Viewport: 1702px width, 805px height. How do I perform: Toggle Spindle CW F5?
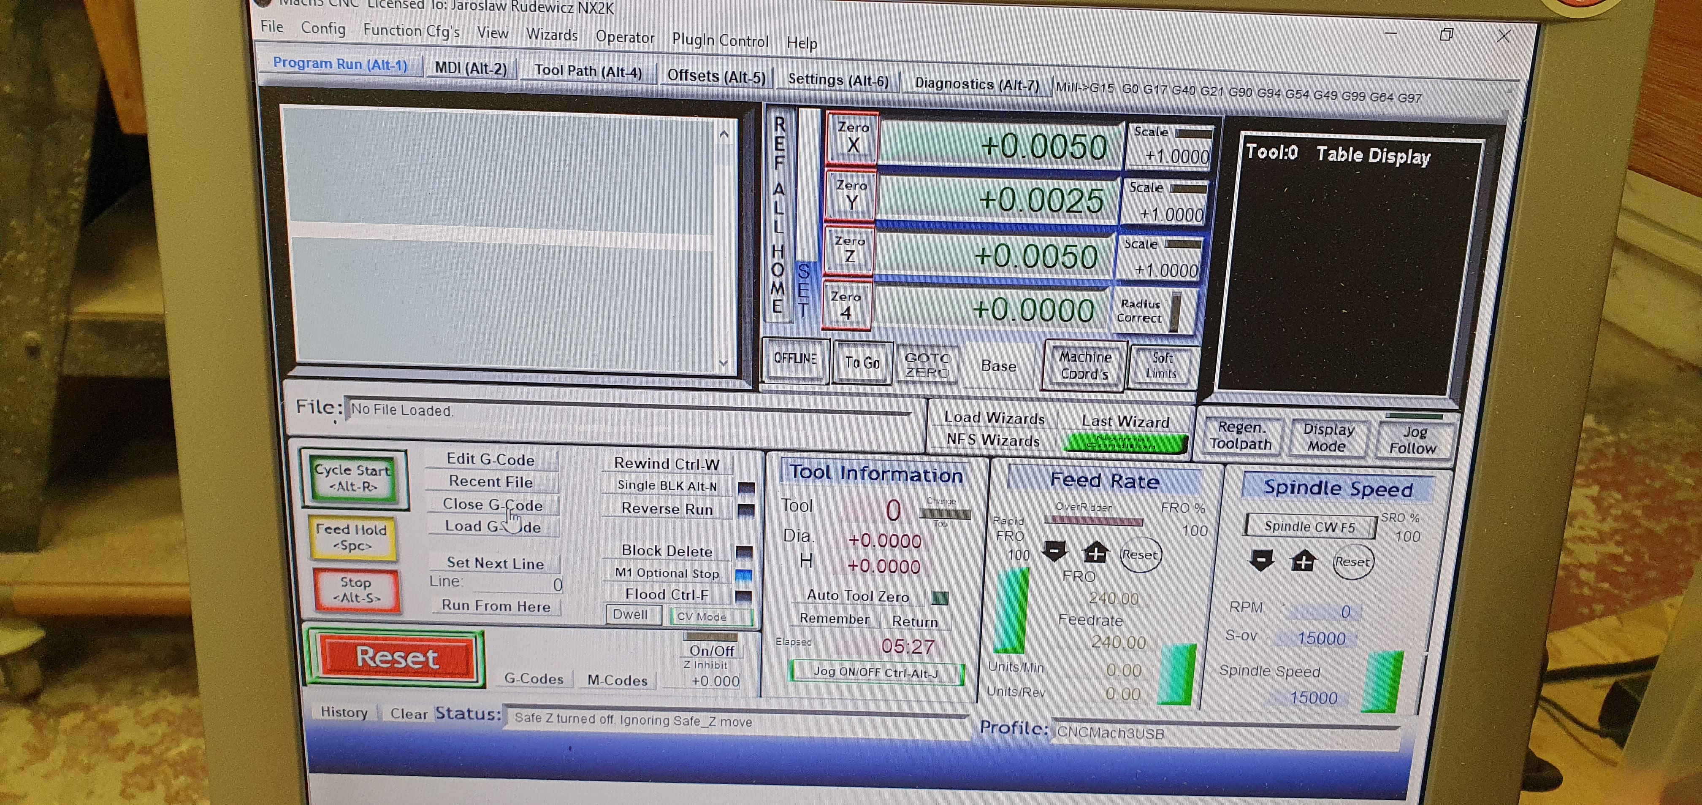(1309, 526)
